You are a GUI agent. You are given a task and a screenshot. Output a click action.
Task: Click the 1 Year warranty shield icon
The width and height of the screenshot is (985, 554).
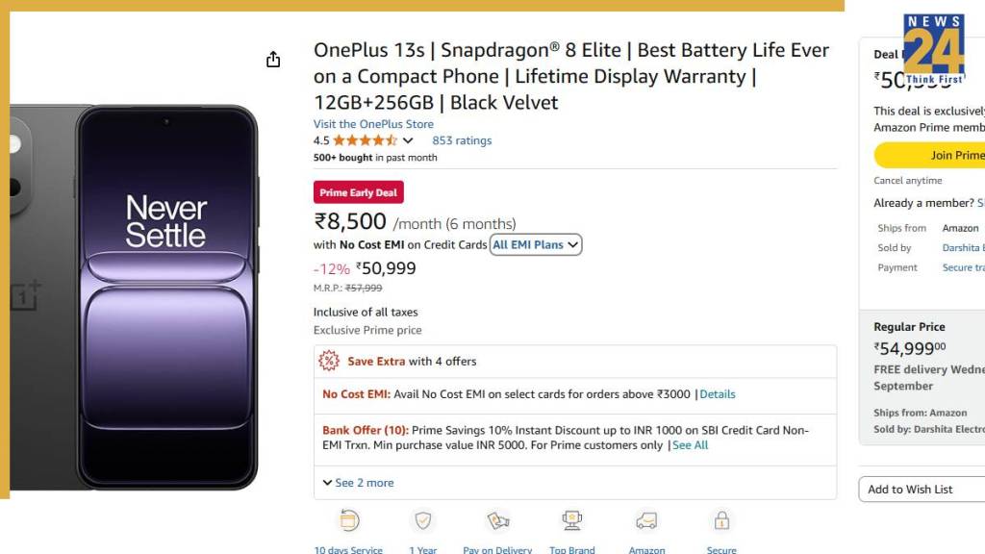[x=423, y=521]
